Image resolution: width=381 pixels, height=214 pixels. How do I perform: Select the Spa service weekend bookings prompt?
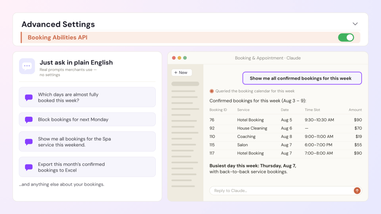87,142
